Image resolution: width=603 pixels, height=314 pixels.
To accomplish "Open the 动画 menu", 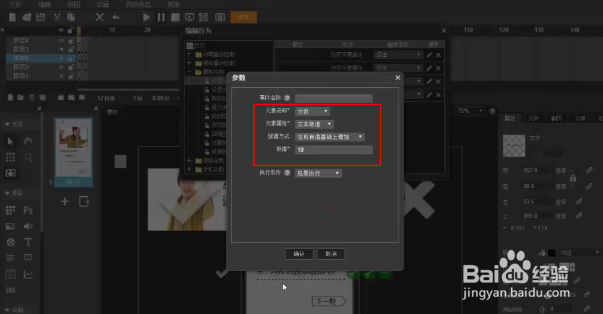I will pos(103,5).
